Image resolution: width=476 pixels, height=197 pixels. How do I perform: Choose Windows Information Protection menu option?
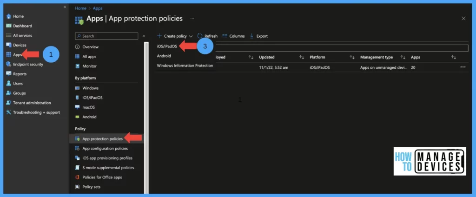pyautogui.click(x=185, y=66)
